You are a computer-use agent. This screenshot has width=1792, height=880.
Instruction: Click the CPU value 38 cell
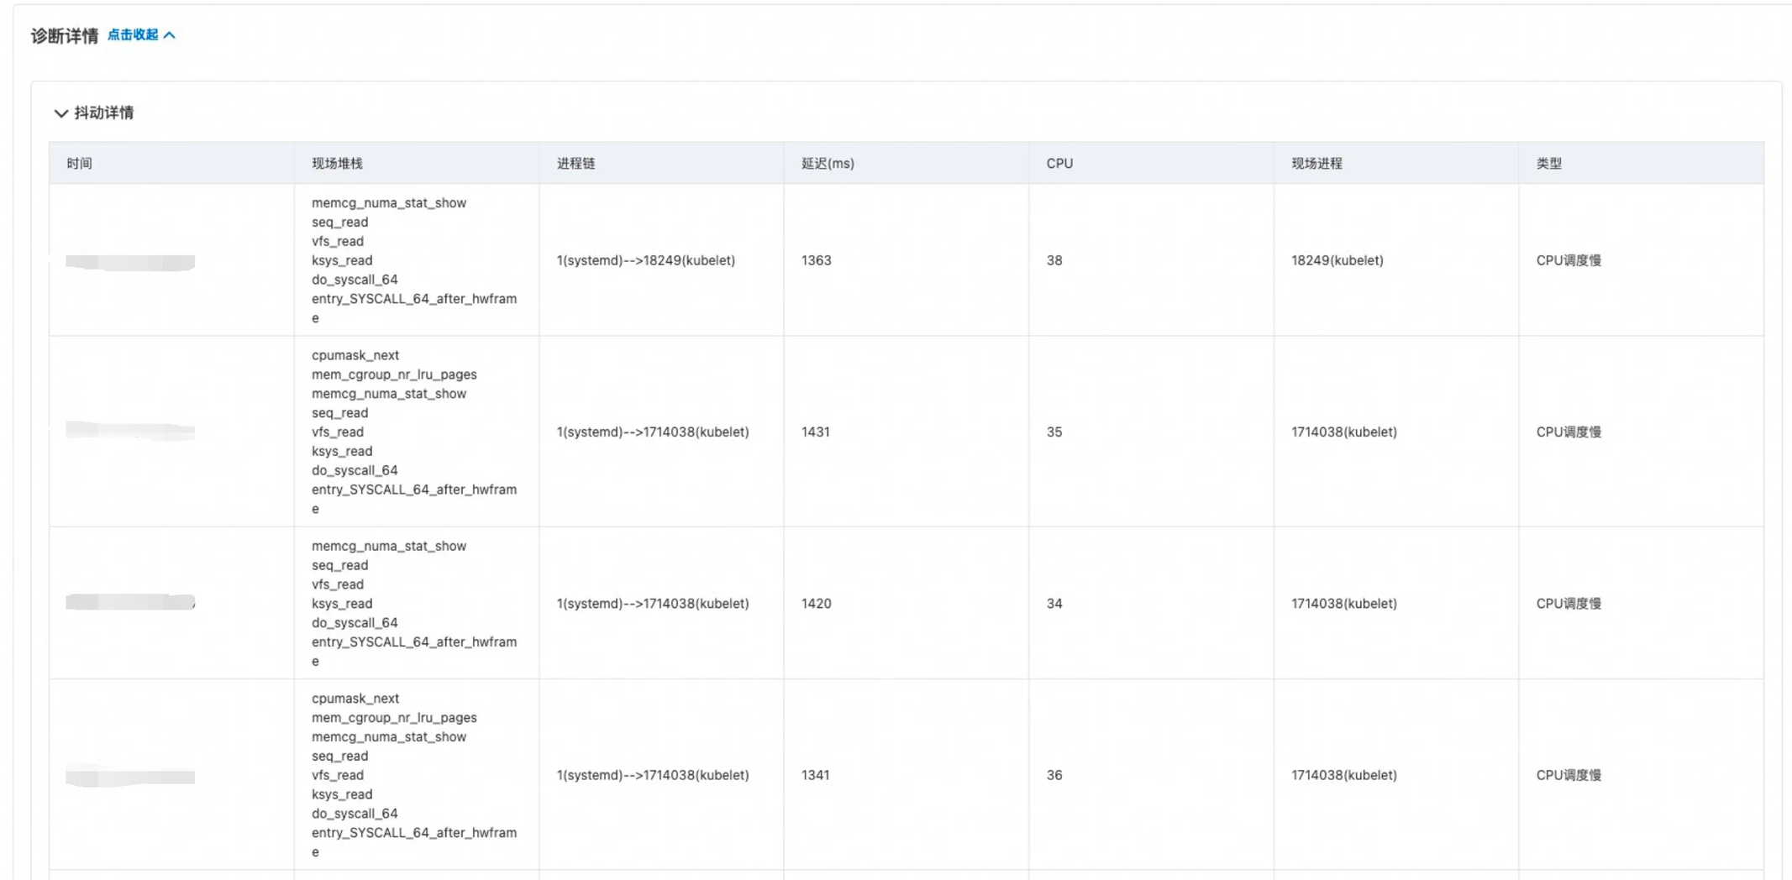pyautogui.click(x=1054, y=260)
